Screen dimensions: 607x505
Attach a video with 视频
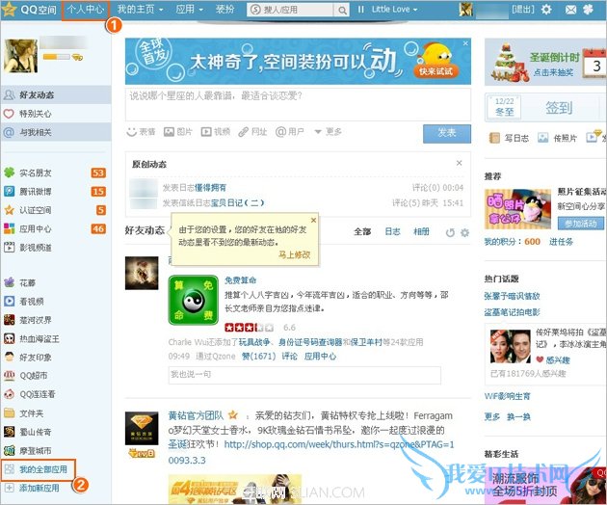coord(216,132)
